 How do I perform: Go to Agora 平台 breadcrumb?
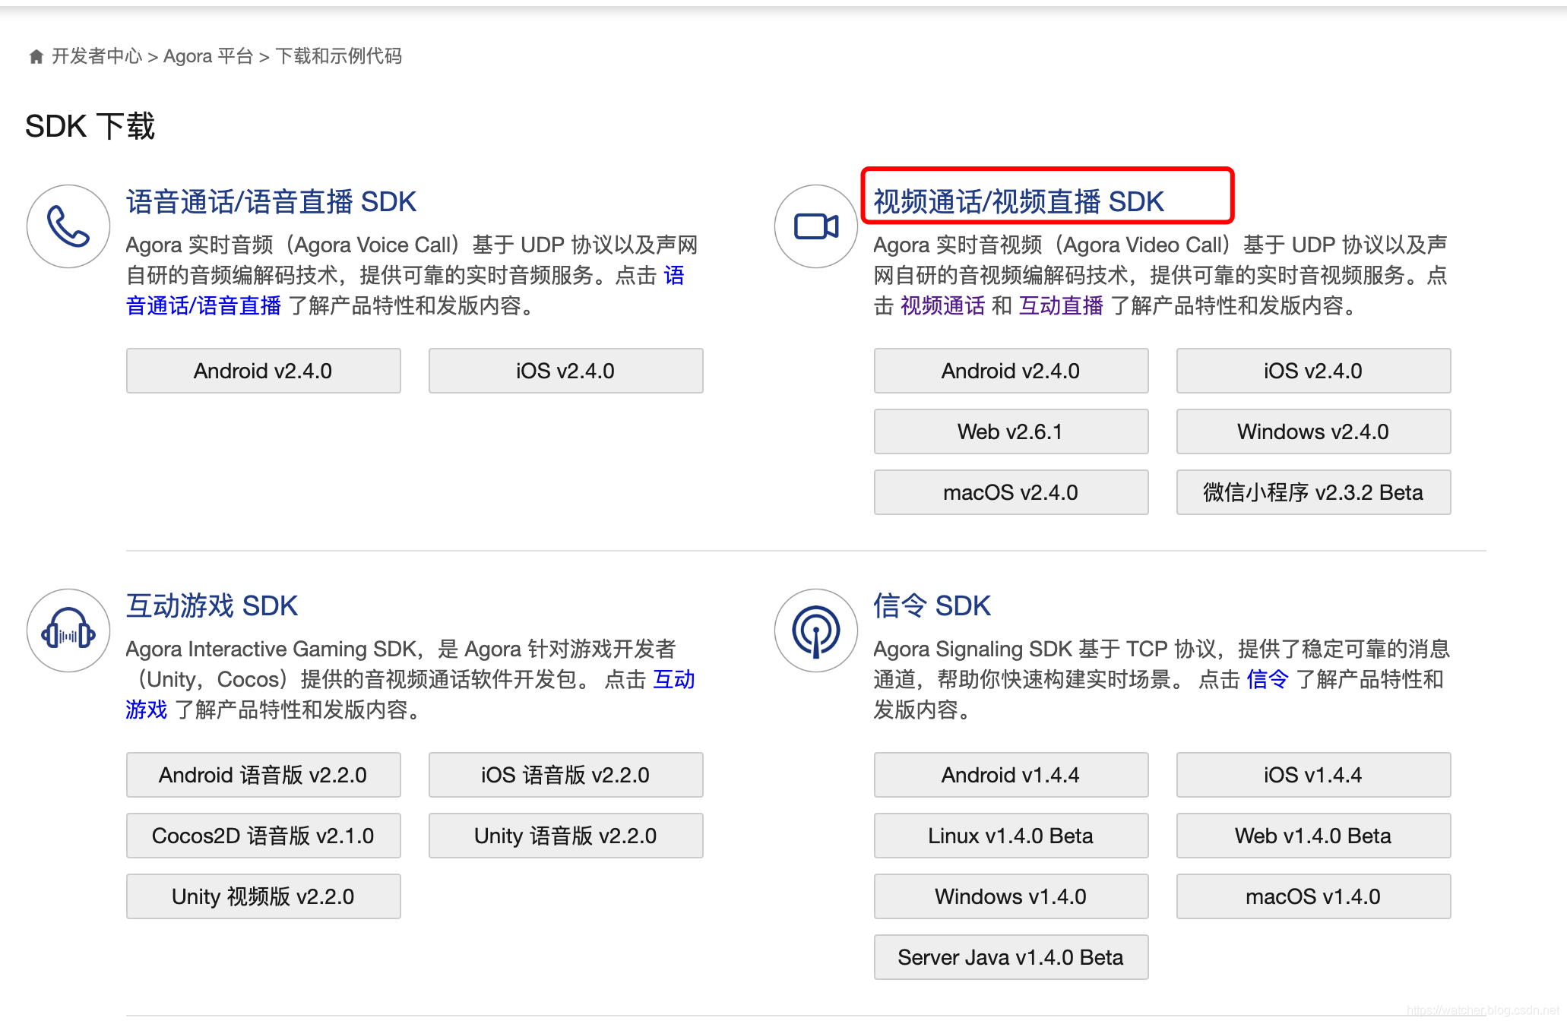tap(208, 56)
